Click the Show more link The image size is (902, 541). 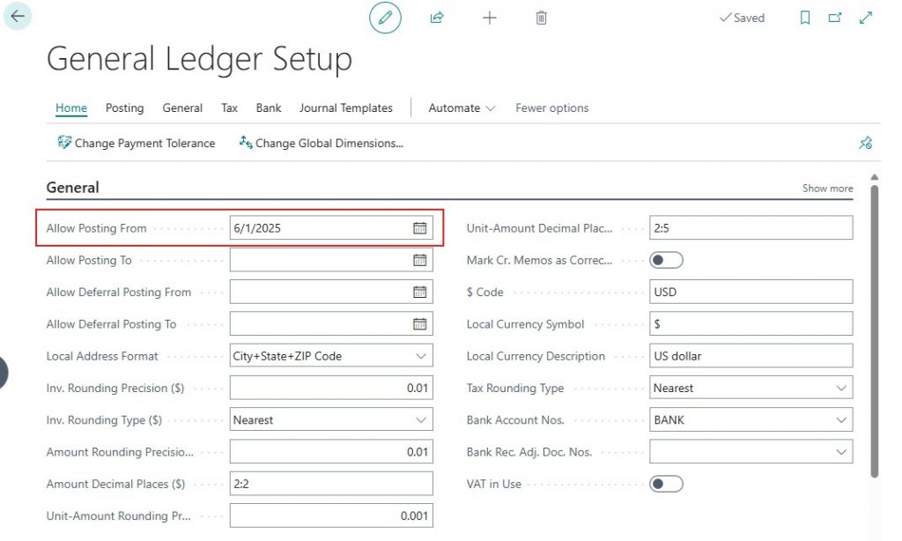827,188
